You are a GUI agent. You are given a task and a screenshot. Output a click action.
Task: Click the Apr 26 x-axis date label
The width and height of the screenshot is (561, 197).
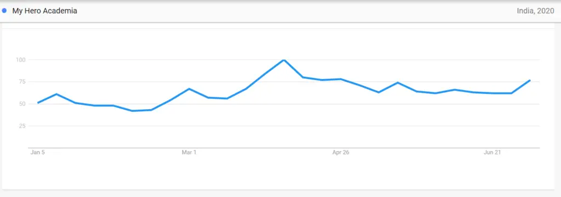[x=341, y=152]
